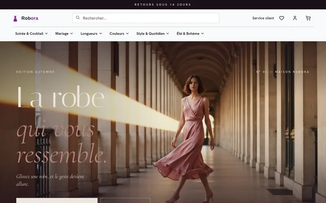Go to Robora home via brand name

(x=30, y=18)
